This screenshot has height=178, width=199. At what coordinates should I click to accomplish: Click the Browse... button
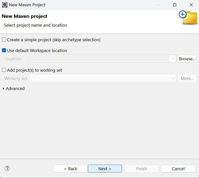[187, 59]
